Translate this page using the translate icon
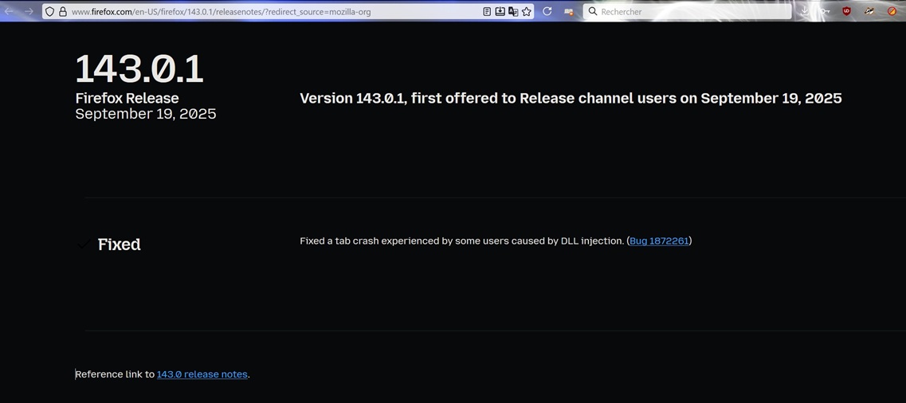Screen dimensions: 906x403 (x=513, y=11)
